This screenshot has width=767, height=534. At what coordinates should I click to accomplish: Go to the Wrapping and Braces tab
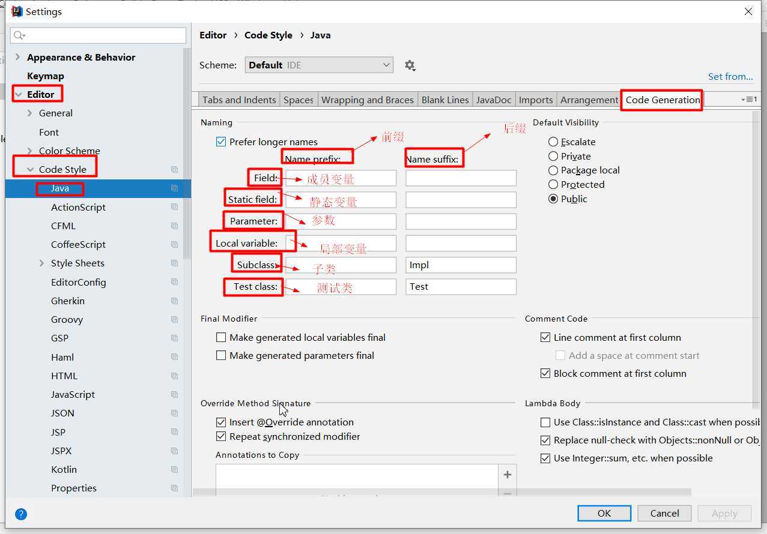tap(368, 100)
